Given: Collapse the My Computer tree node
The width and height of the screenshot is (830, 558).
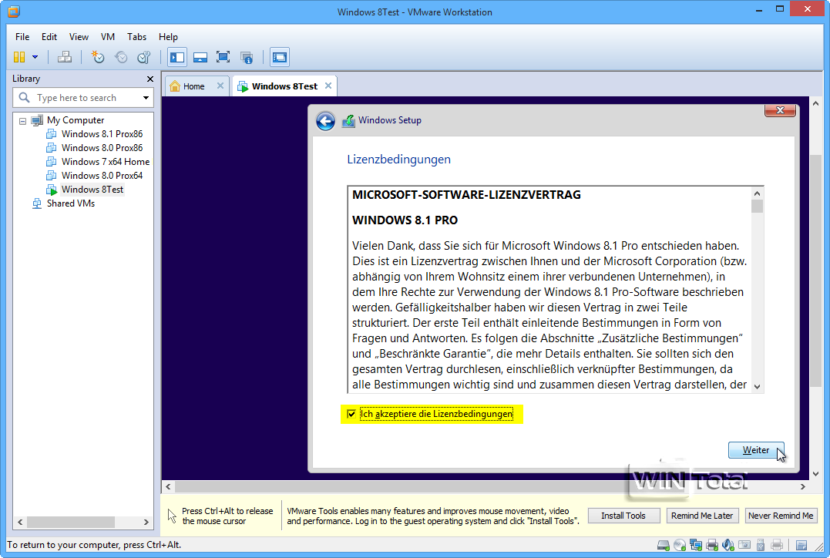Looking at the screenshot, I should pos(22,121).
